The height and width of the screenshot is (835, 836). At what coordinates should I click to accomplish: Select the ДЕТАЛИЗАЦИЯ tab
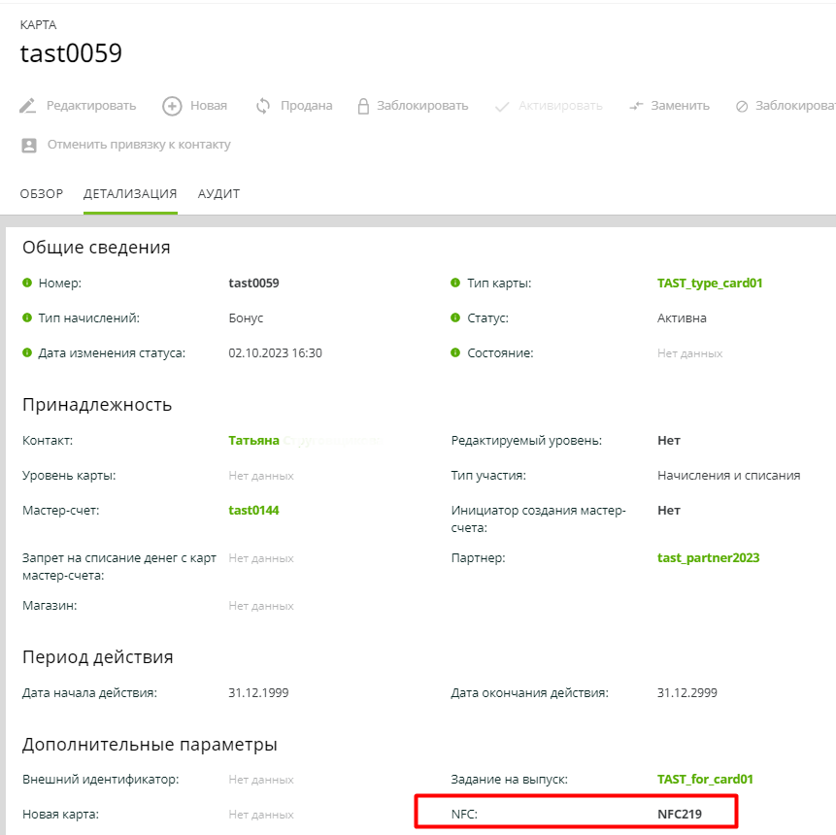click(130, 194)
